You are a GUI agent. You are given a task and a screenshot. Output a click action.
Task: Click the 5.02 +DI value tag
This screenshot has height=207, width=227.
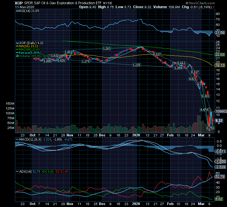pyautogui.click(x=219, y=199)
